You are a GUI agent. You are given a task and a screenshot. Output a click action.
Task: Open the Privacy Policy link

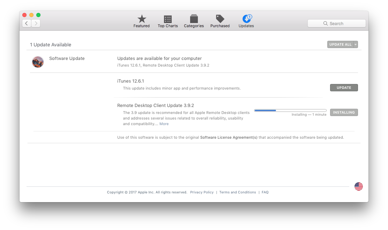click(202, 192)
